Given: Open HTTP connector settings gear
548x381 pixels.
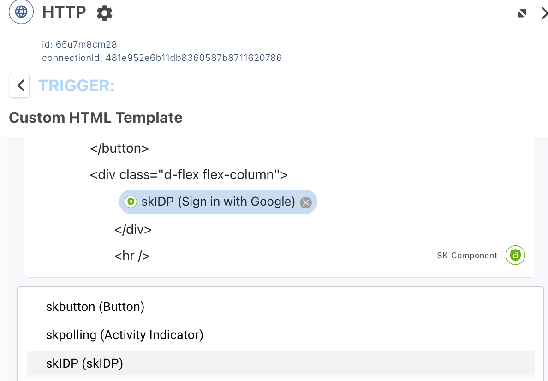Looking at the screenshot, I should click(105, 13).
